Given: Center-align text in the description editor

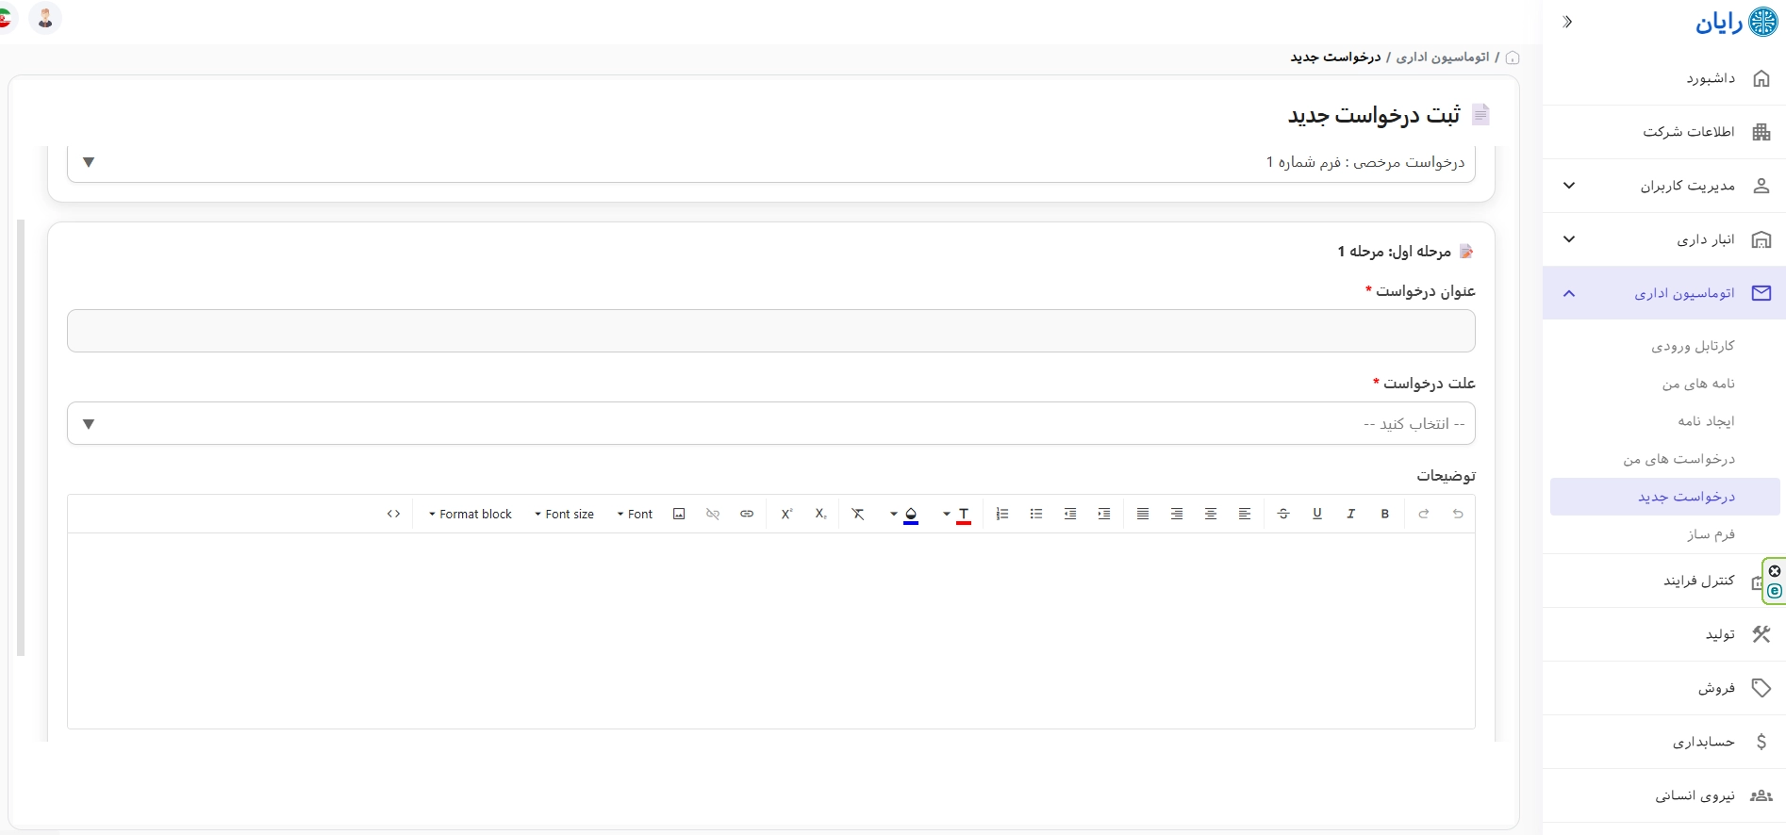Looking at the screenshot, I should (1211, 514).
